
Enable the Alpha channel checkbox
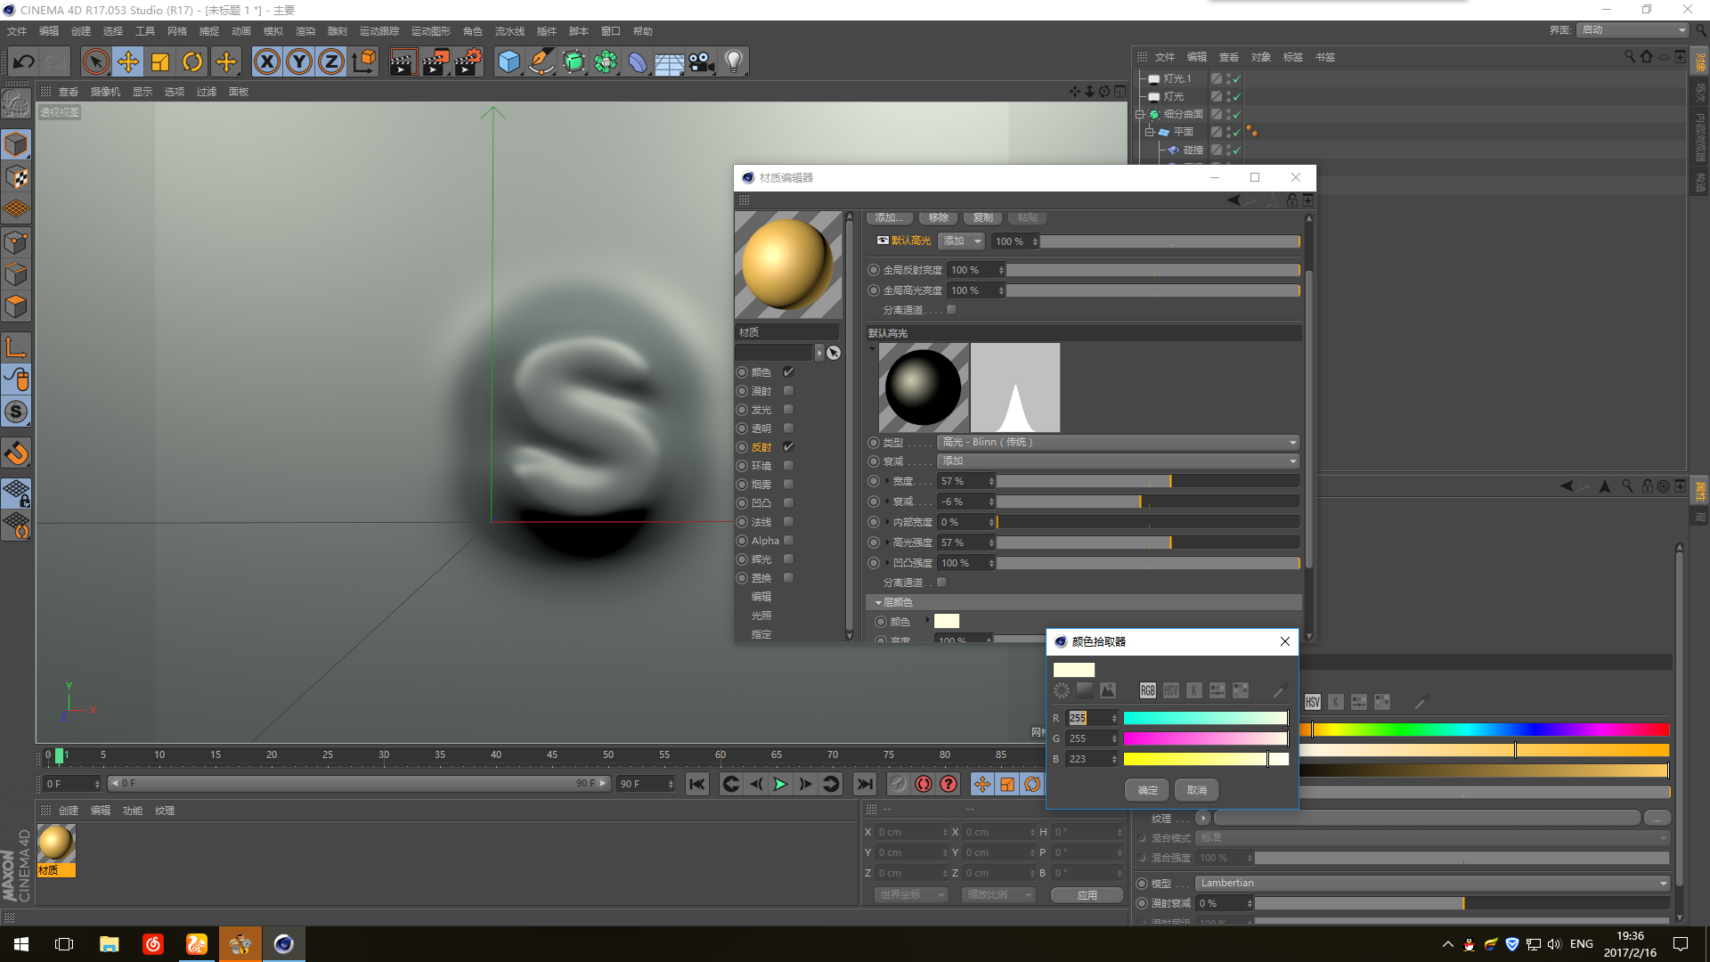pos(788,541)
